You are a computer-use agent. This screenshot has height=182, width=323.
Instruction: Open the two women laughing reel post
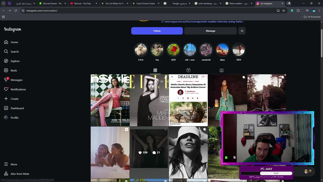(110, 152)
